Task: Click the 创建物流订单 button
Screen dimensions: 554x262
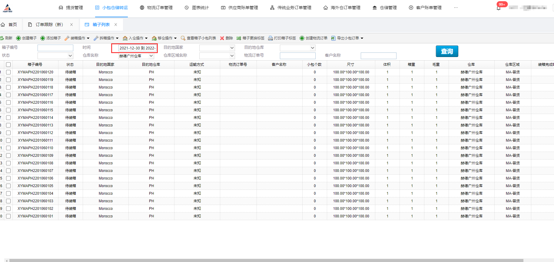Action: (x=313, y=38)
